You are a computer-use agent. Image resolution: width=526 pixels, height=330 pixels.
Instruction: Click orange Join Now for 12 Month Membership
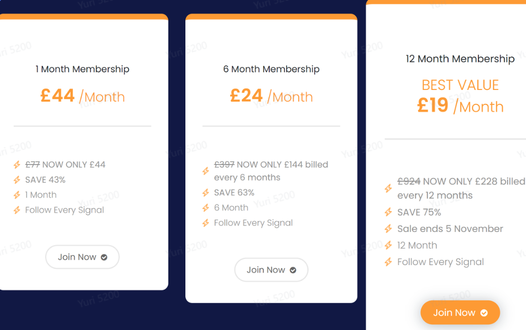460,313
